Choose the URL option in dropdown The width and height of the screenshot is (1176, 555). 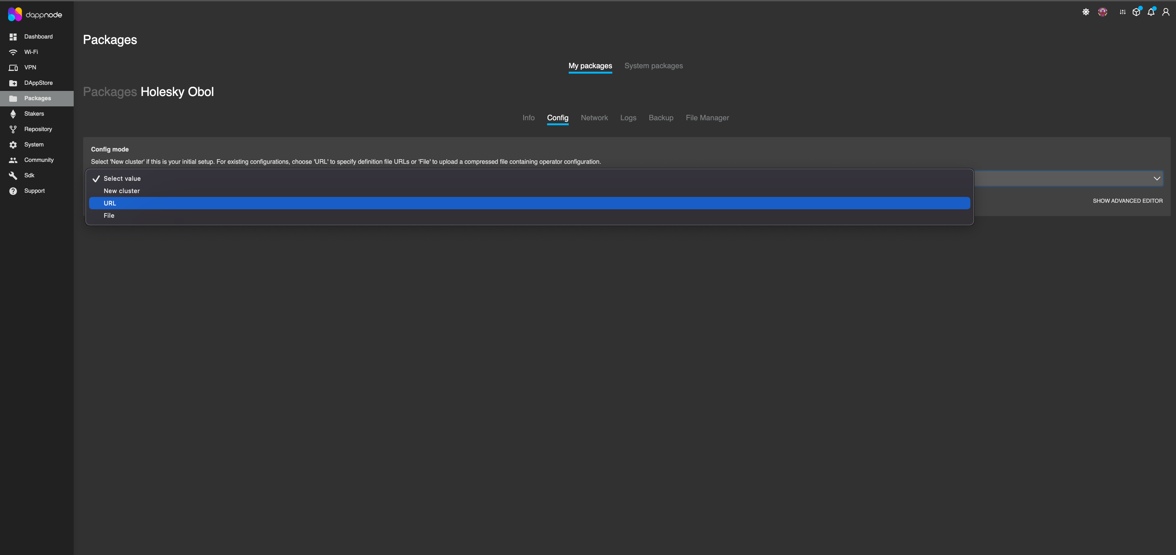(110, 203)
